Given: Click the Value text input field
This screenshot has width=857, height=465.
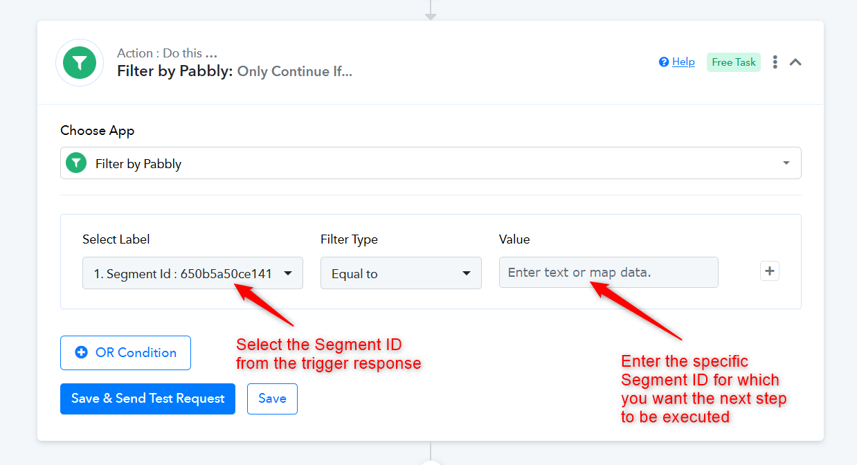Looking at the screenshot, I should [608, 273].
